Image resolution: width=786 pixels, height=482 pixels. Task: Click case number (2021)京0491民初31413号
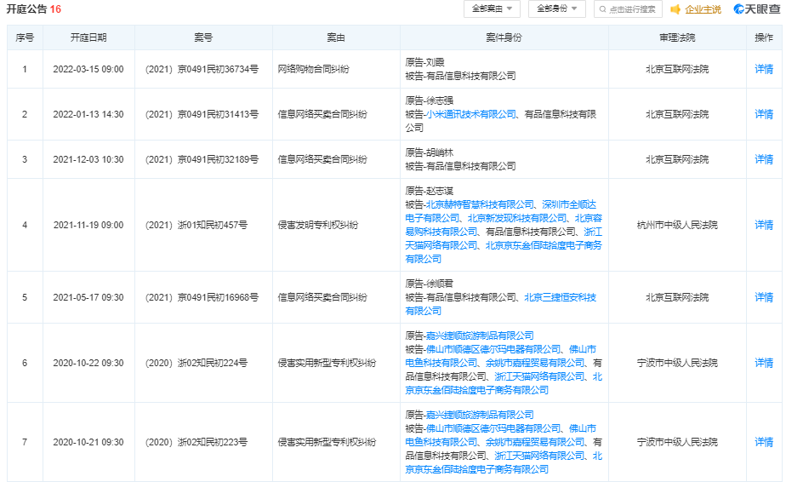click(202, 114)
